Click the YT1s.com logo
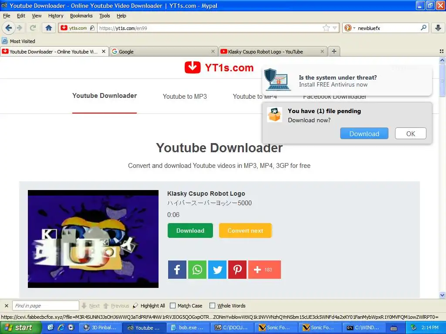The height and width of the screenshot is (334, 446). tap(219, 67)
